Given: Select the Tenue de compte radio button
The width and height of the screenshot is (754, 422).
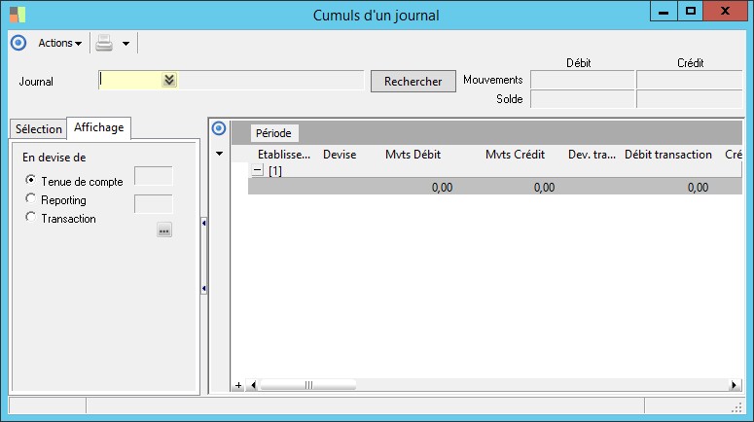Looking at the screenshot, I should point(30,180).
